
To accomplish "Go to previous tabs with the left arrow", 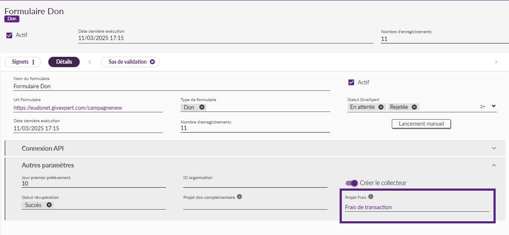I will click(x=90, y=62).
